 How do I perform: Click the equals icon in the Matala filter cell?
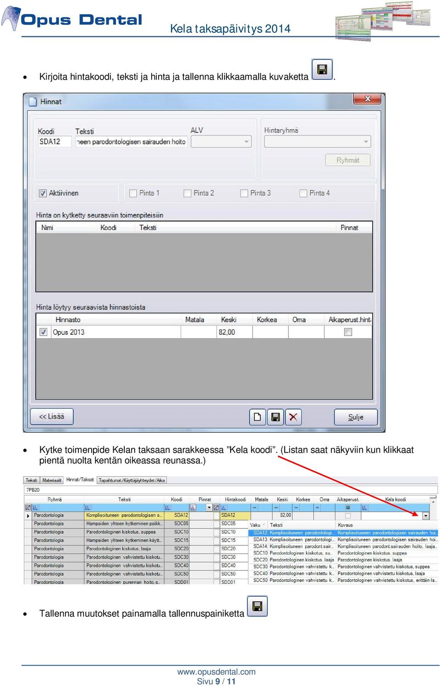(x=255, y=508)
